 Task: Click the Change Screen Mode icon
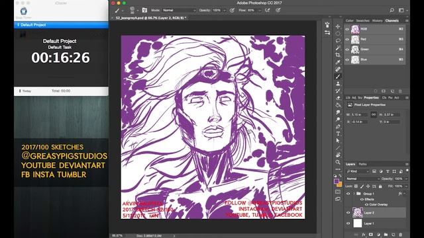(338, 199)
